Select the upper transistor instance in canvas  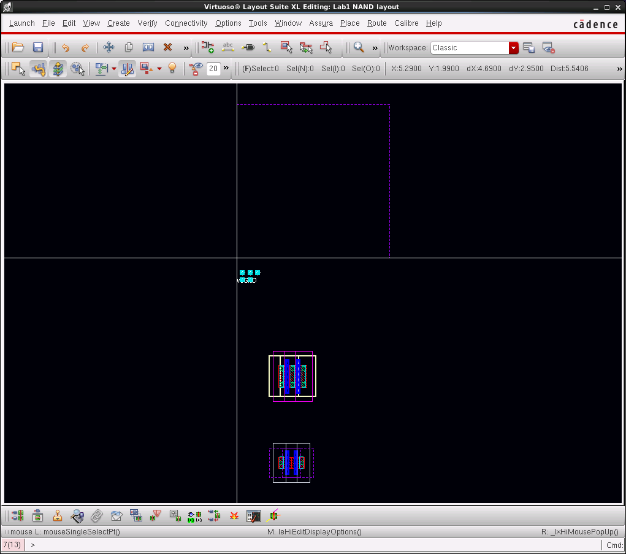(x=292, y=376)
